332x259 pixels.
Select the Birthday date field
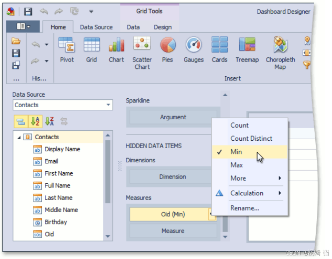(x=56, y=222)
